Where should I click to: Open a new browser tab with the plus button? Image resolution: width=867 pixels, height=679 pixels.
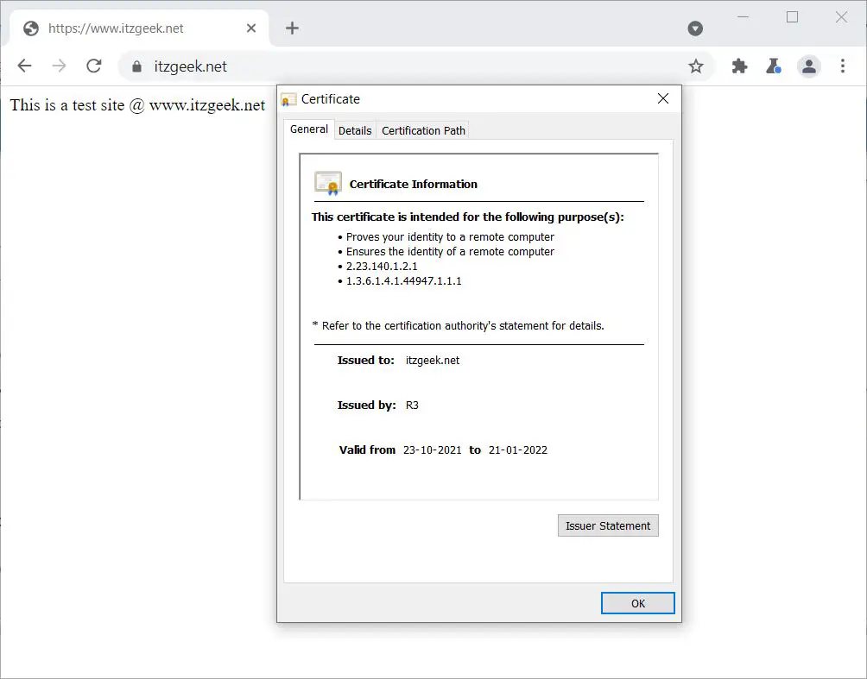pos(292,28)
